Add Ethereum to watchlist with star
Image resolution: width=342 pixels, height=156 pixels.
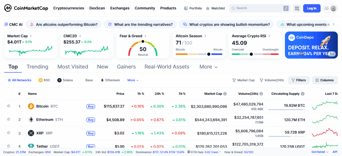[8, 119]
